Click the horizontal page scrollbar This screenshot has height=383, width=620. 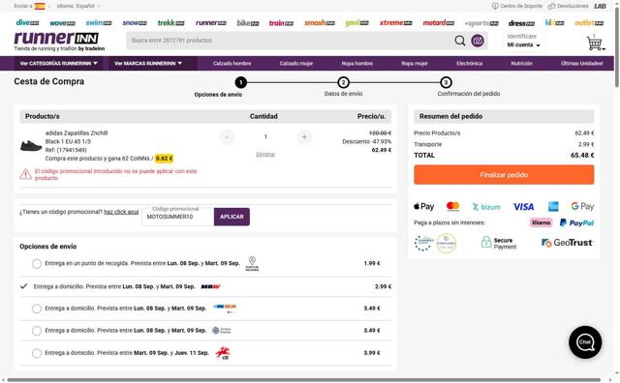coord(303,380)
